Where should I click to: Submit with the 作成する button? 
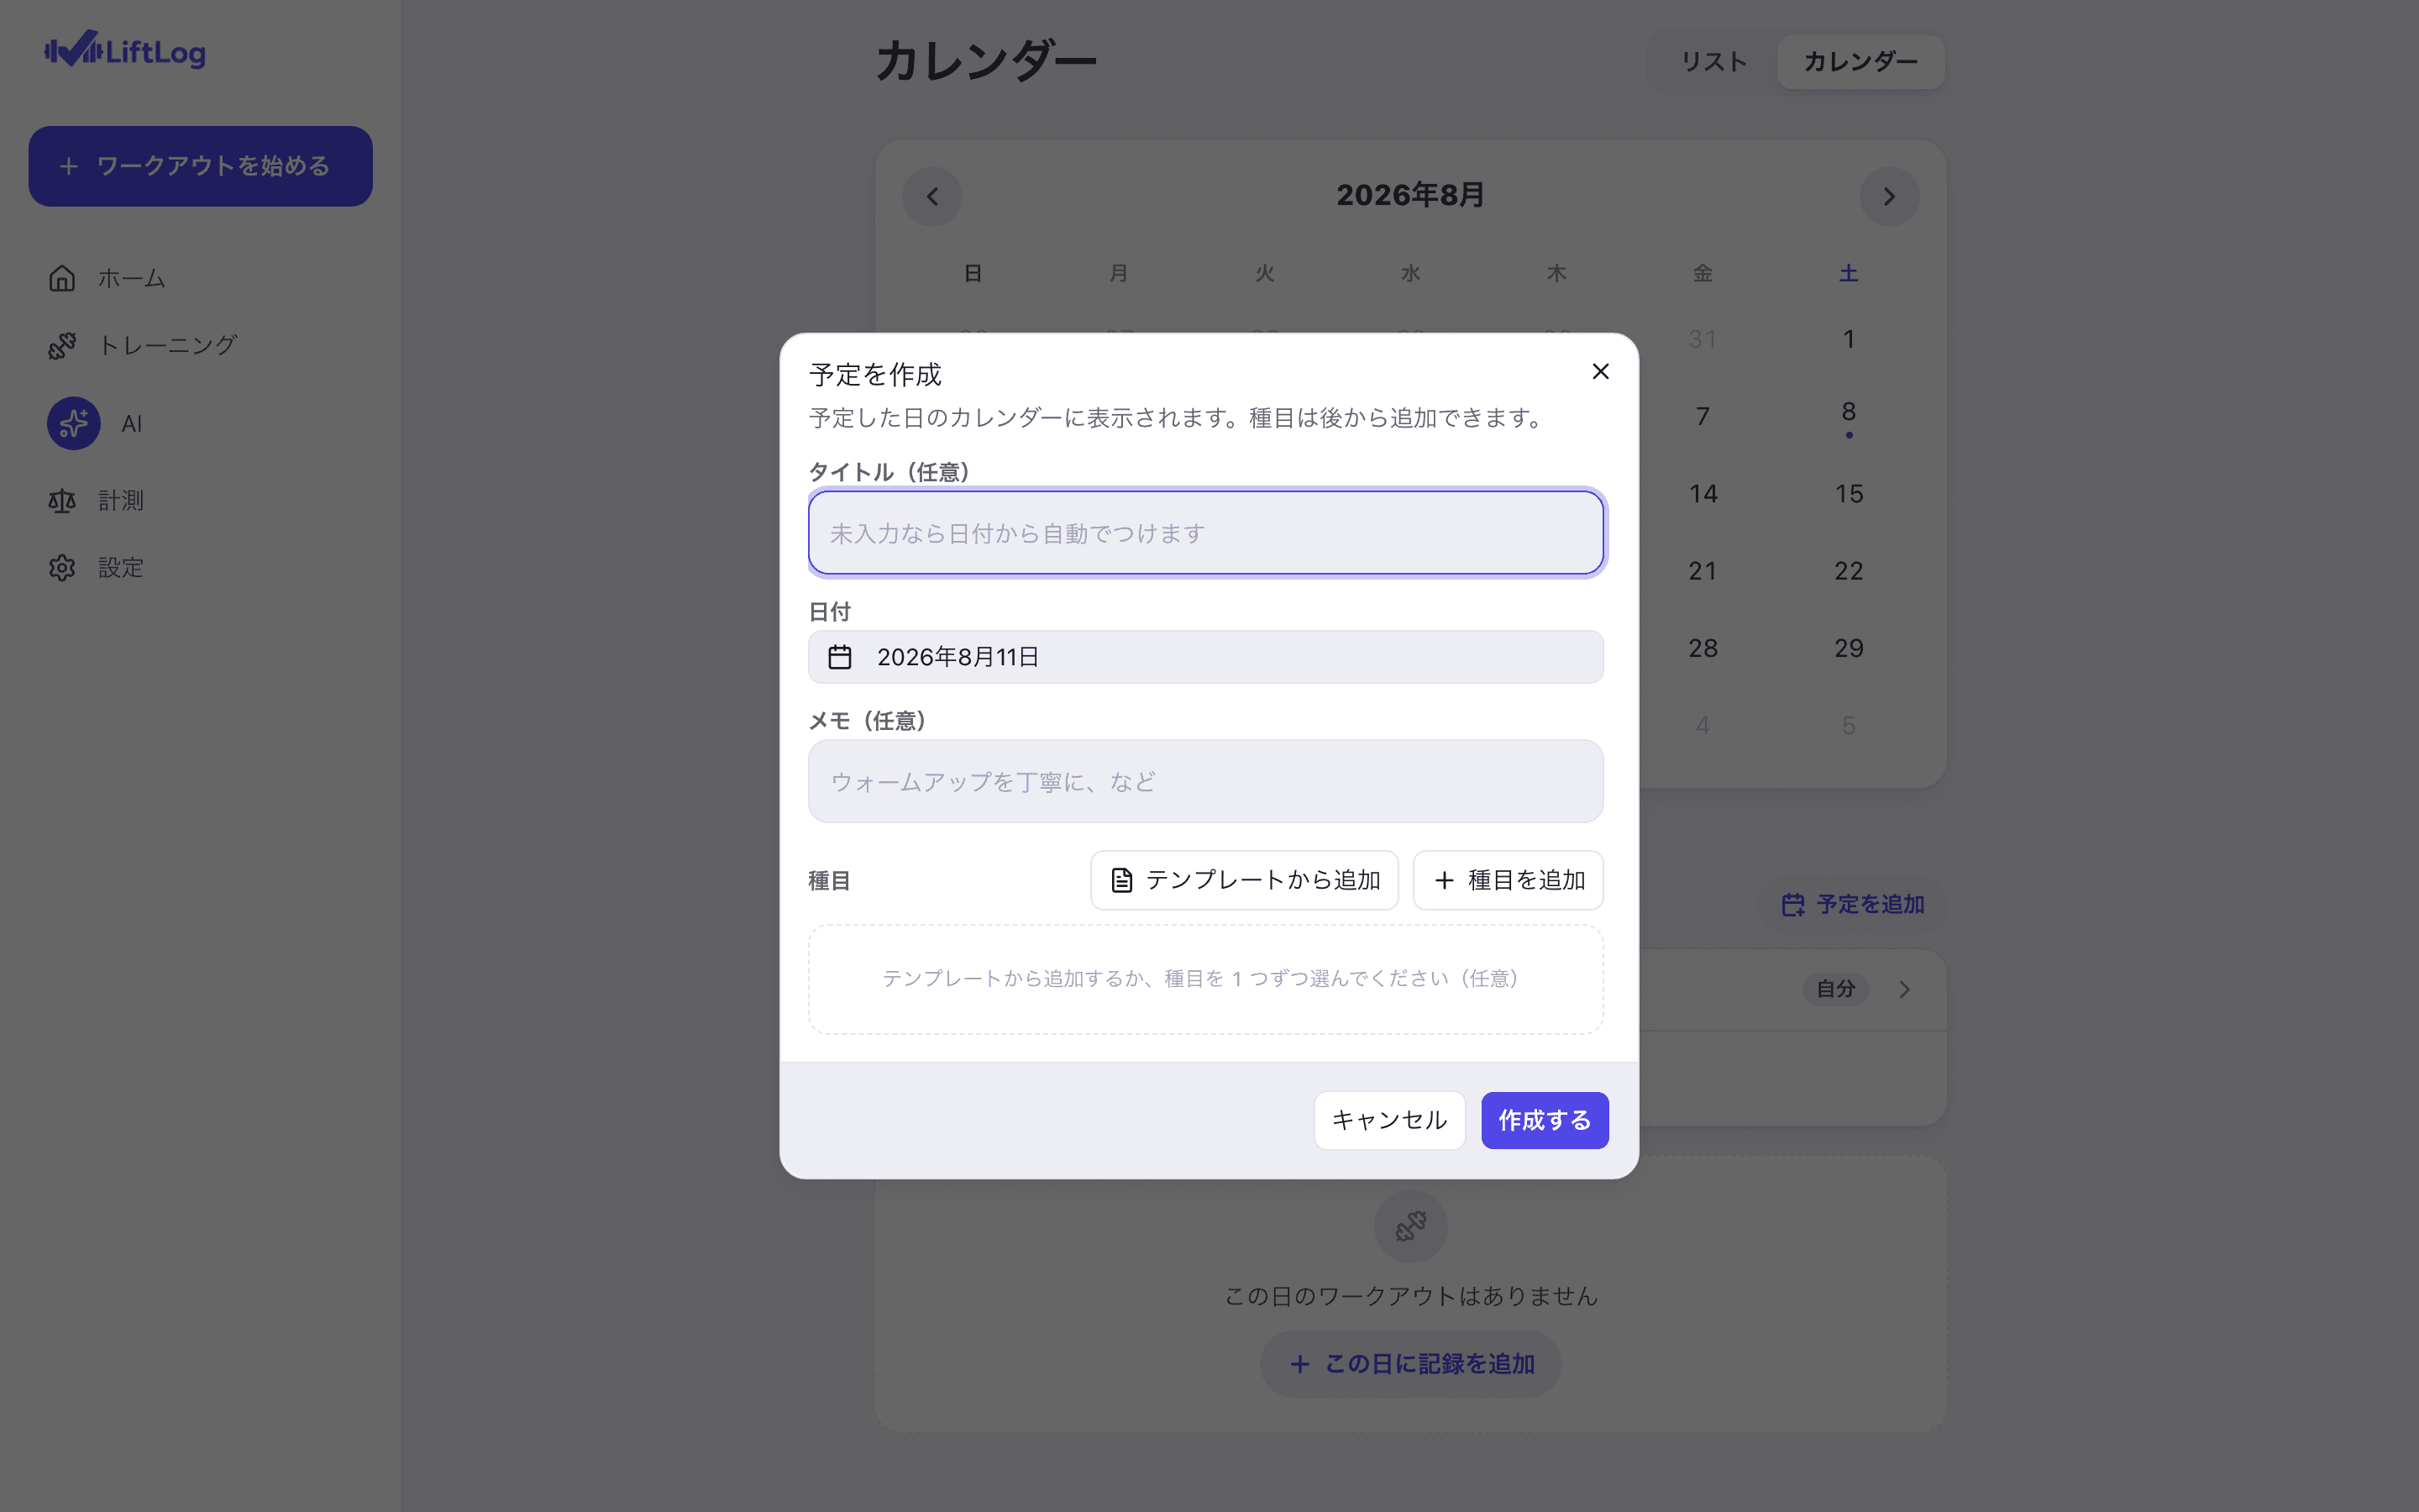click(x=1545, y=1120)
